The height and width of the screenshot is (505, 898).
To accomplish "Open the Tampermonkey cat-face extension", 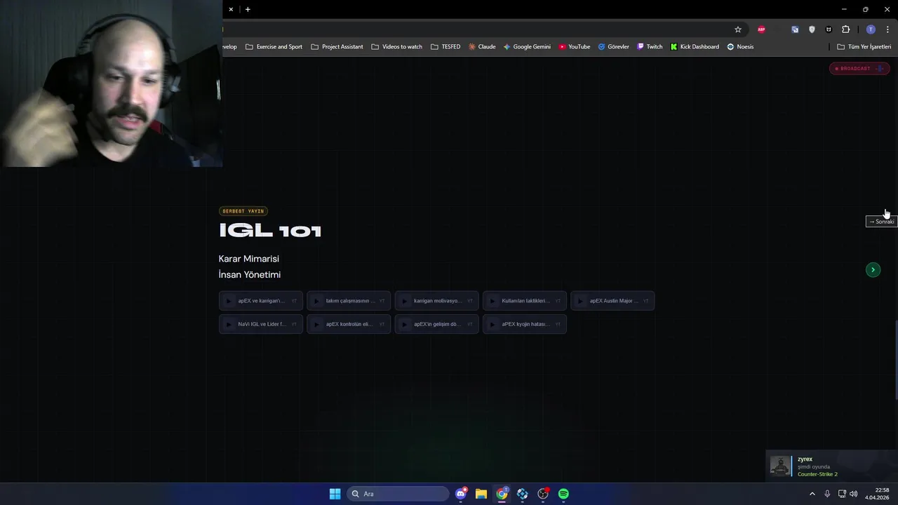I will [x=829, y=29].
